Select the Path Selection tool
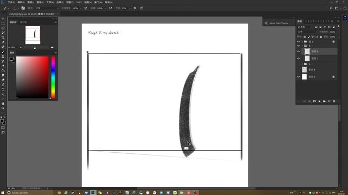The height and width of the screenshot is (195, 348). (3, 94)
